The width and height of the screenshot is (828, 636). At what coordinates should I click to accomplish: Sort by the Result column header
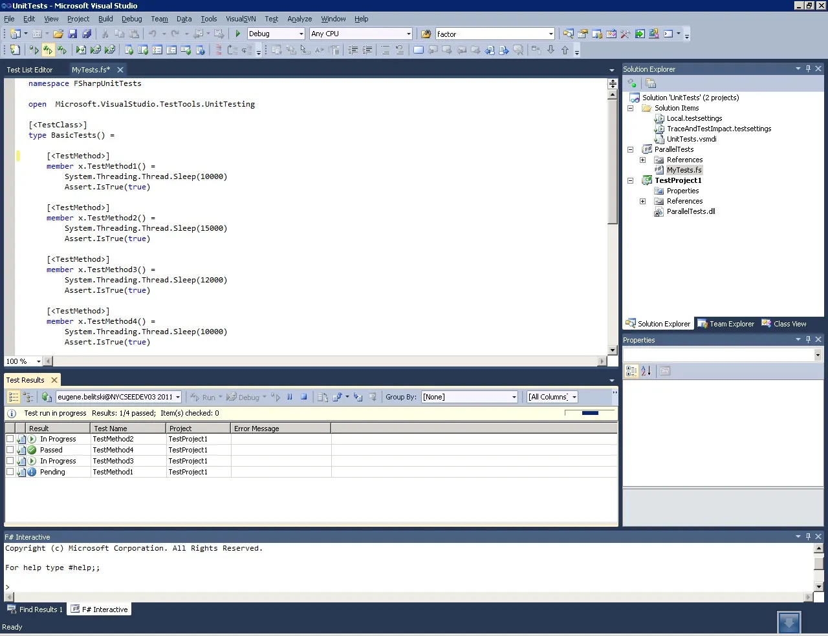click(58, 429)
